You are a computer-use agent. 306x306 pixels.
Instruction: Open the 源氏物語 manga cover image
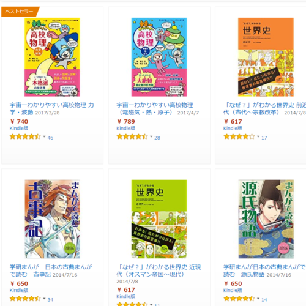[266, 219]
